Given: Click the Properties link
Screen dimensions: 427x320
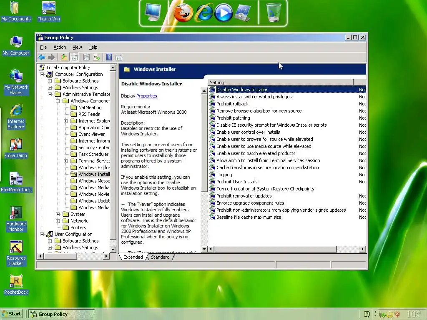Looking at the screenshot, I should [x=146, y=96].
